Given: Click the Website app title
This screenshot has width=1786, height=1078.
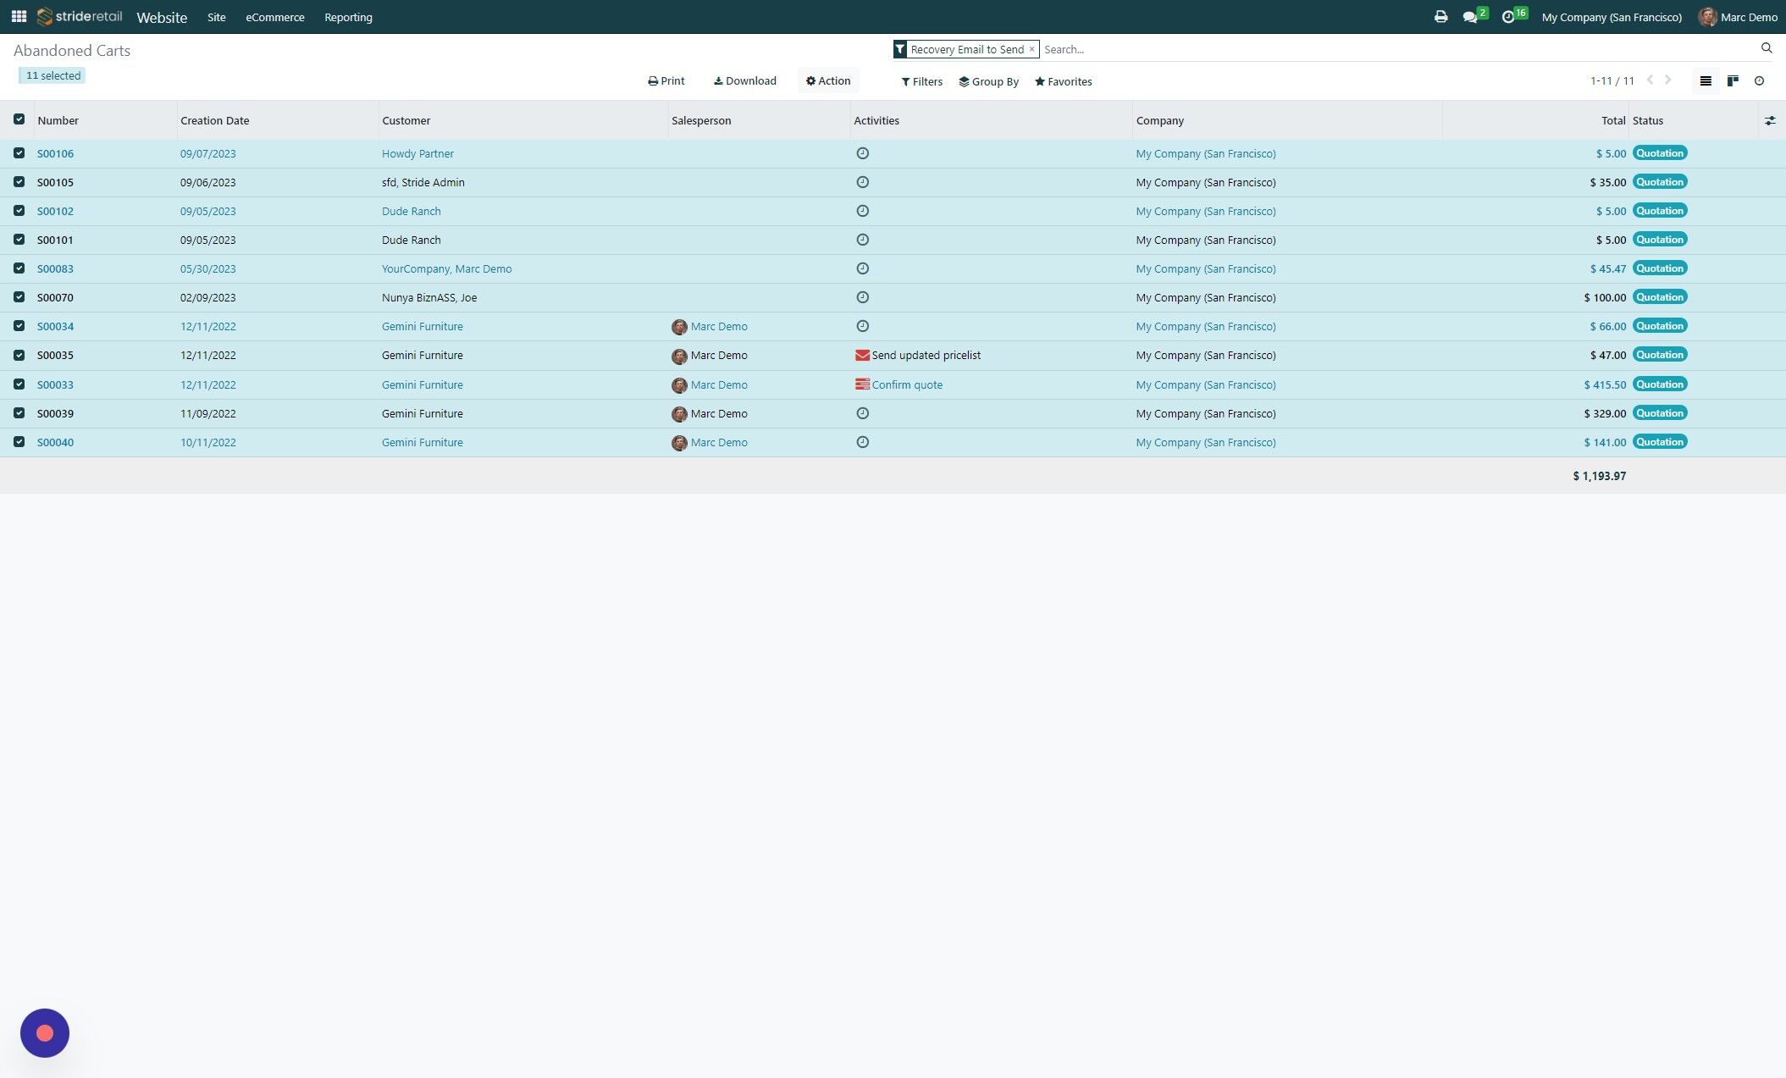Looking at the screenshot, I should (x=162, y=17).
